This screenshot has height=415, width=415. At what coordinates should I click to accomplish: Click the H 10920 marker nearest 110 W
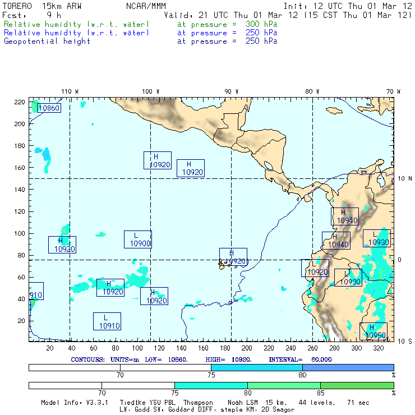62,245
